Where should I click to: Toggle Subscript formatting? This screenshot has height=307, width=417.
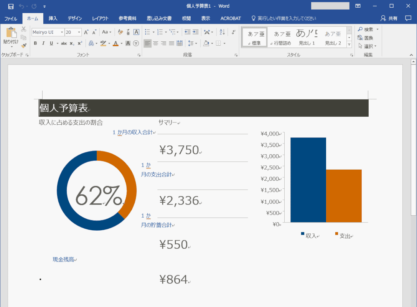click(x=72, y=43)
